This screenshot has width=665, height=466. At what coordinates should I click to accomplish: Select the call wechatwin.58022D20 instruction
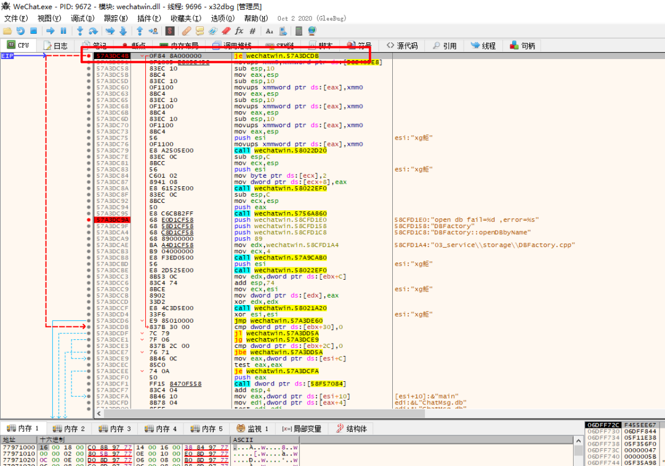coord(280,151)
